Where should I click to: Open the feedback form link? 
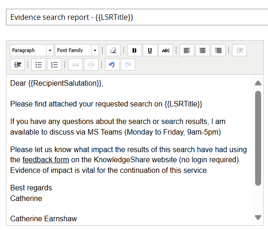(x=46, y=159)
